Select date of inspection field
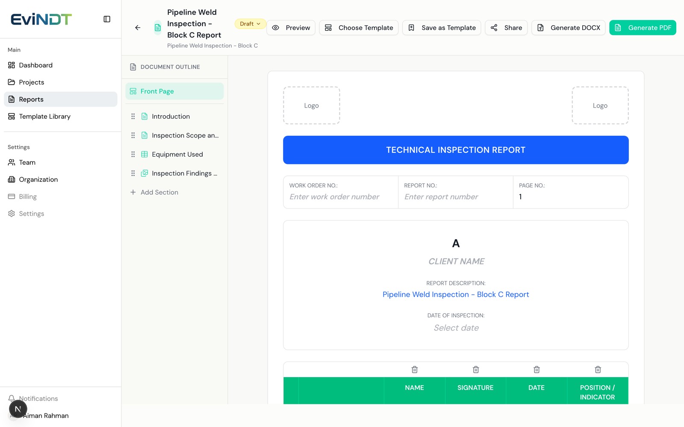The height and width of the screenshot is (427, 684). [x=456, y=328]
